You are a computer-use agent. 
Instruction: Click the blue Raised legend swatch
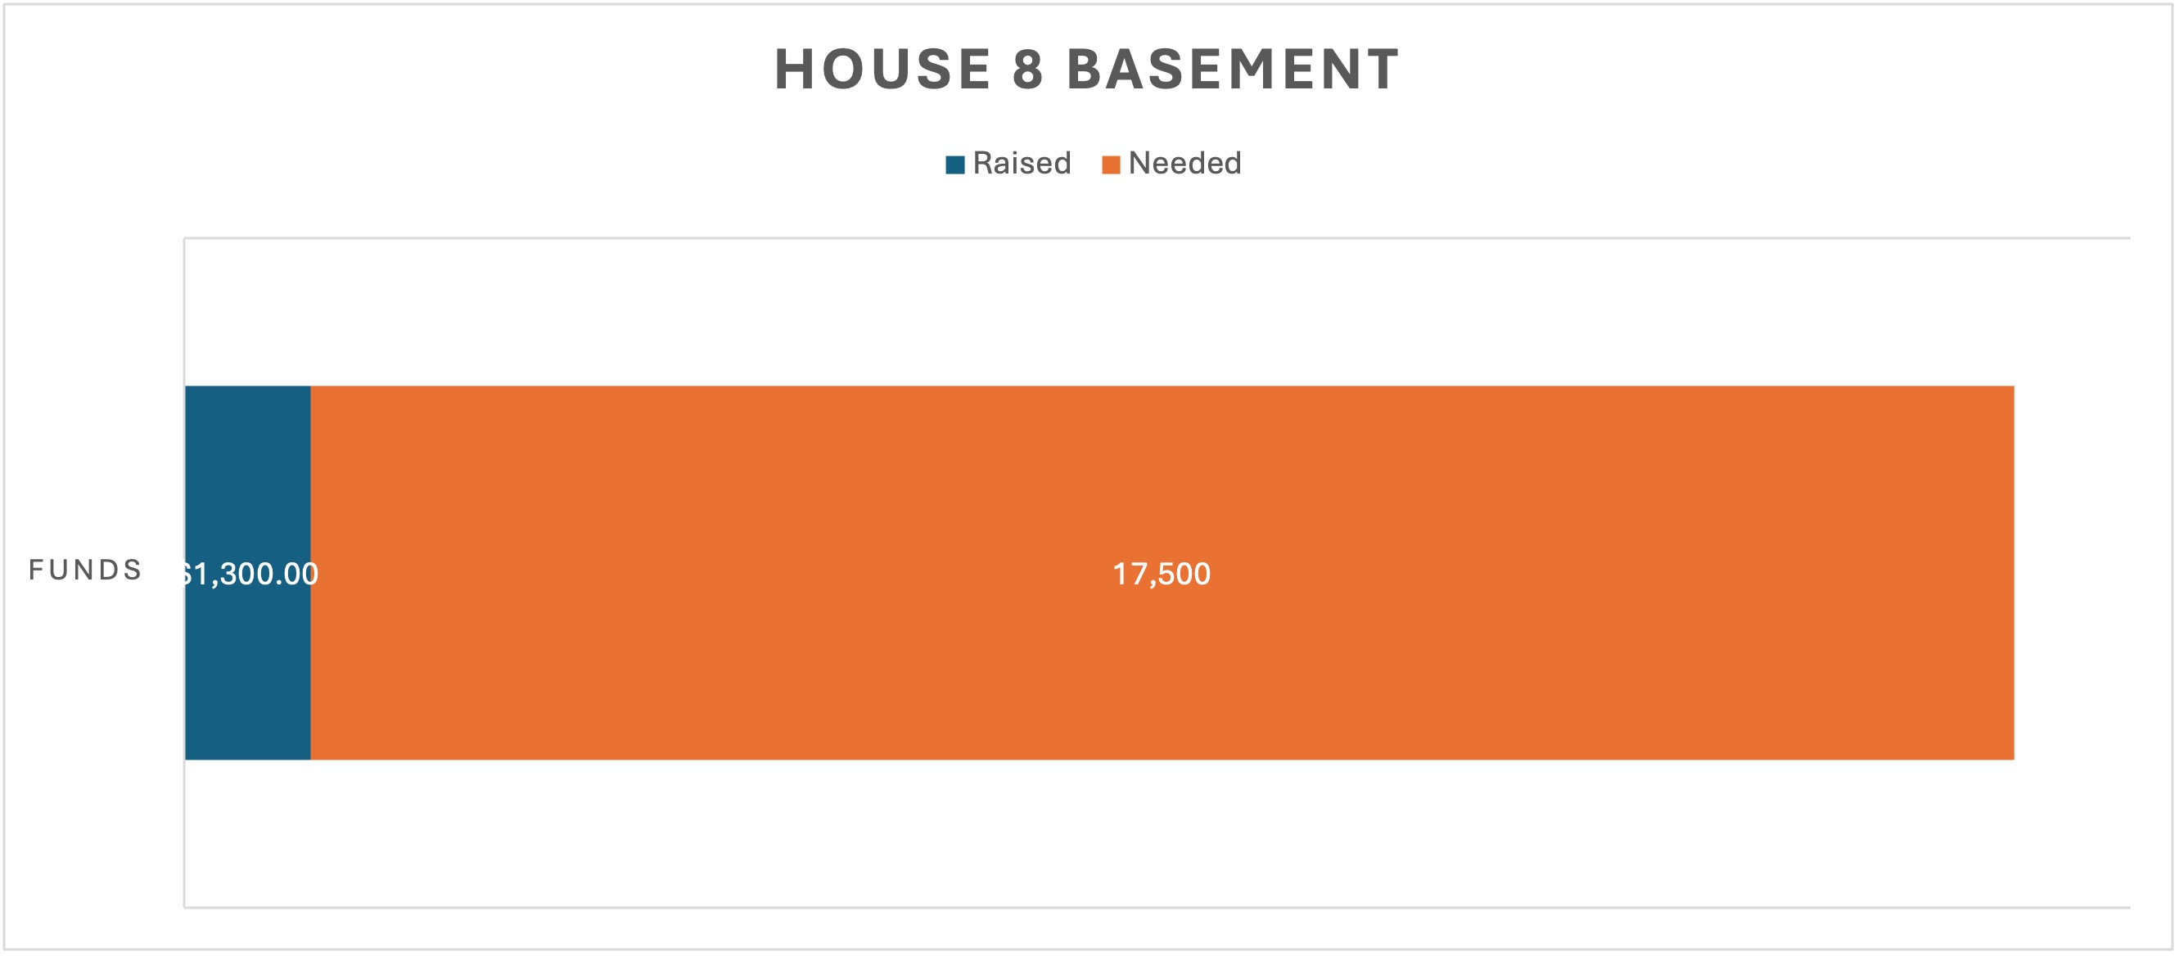[955, 165]
